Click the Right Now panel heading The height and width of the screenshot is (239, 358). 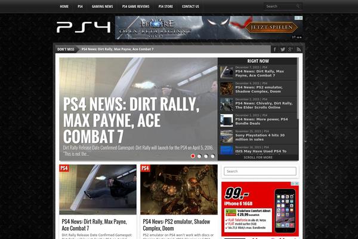(258, 61)
